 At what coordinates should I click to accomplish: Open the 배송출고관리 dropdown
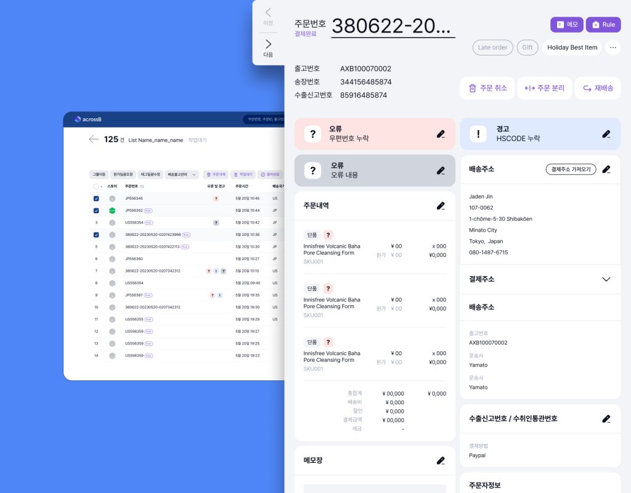click(x=182, y=174)
